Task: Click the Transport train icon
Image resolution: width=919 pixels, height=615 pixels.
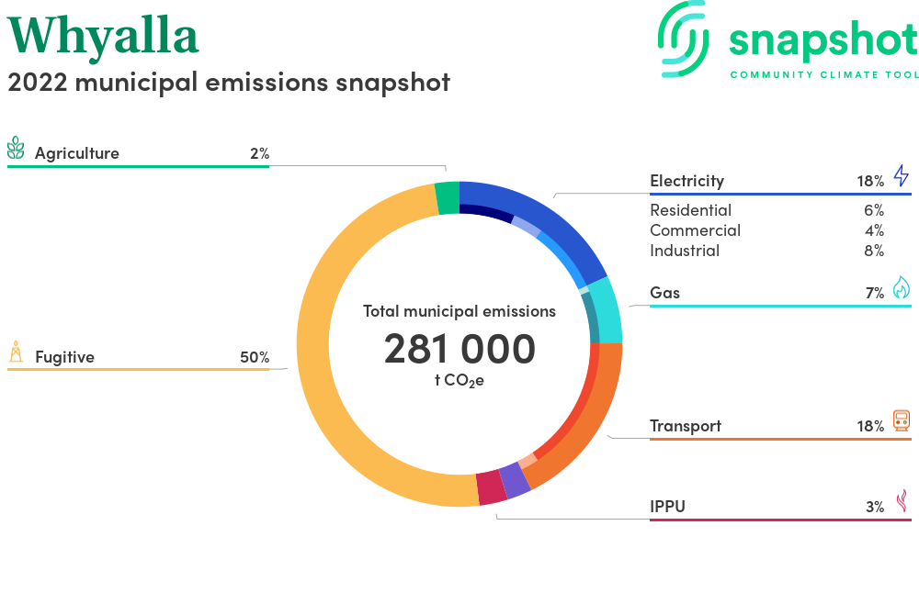Action: point(902,420)
